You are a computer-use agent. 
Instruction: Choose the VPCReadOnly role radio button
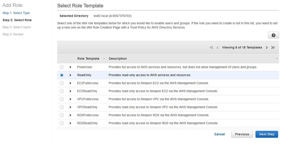point(62,107)
